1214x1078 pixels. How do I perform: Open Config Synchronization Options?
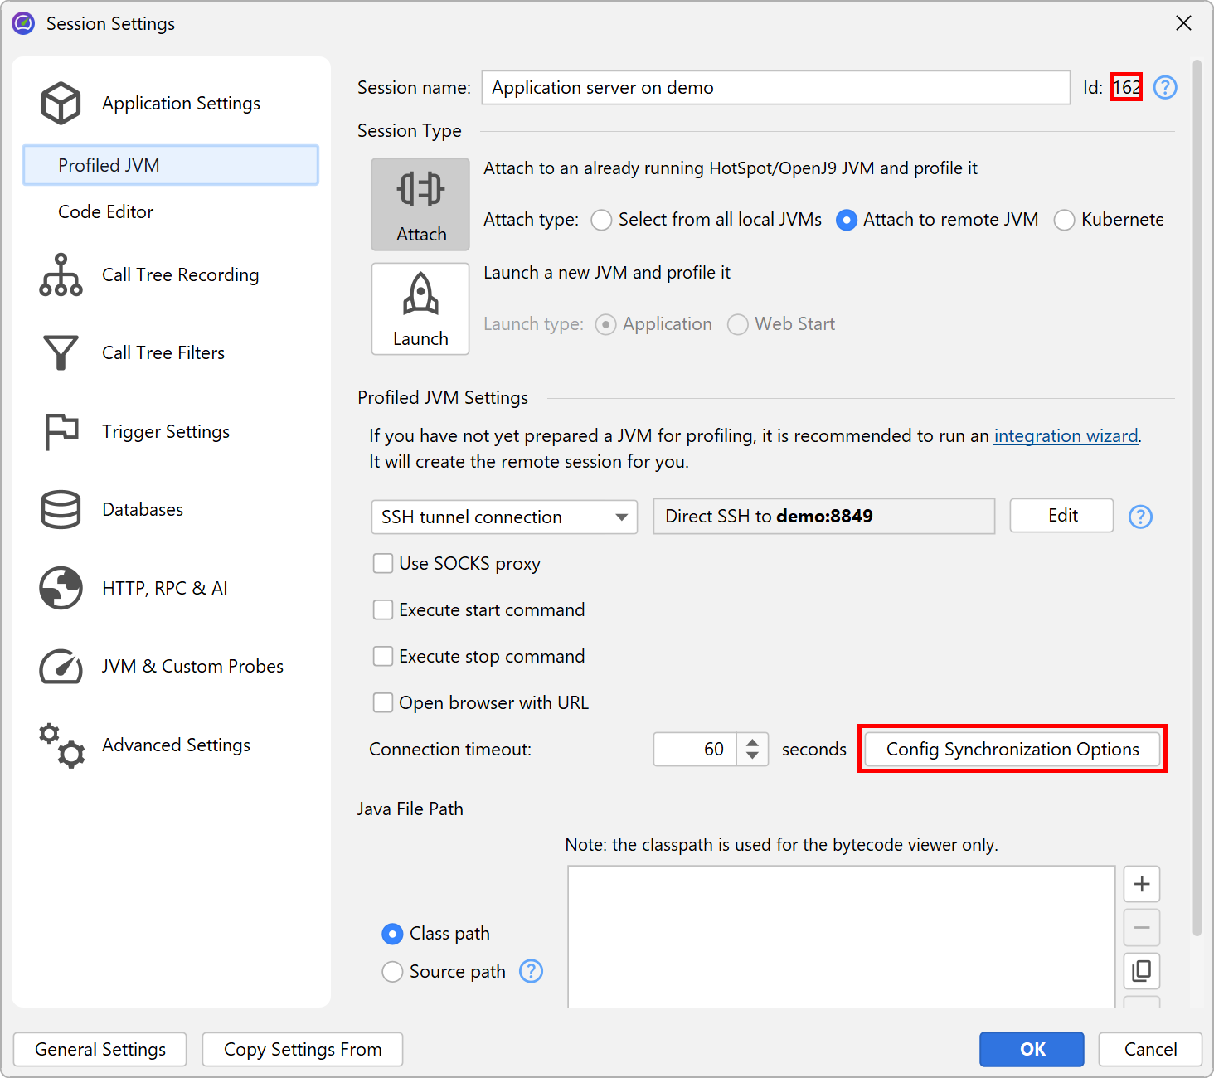[x=1012, y=750]
